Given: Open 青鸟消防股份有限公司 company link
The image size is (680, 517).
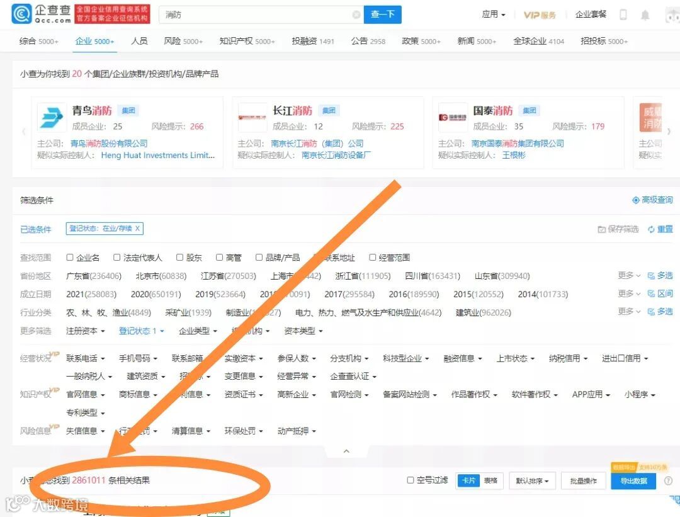Looking at the screenshot, I should coord(109,143).
